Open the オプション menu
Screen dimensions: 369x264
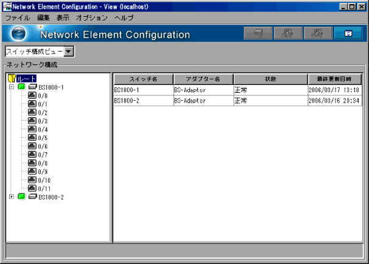pos(91,18)
